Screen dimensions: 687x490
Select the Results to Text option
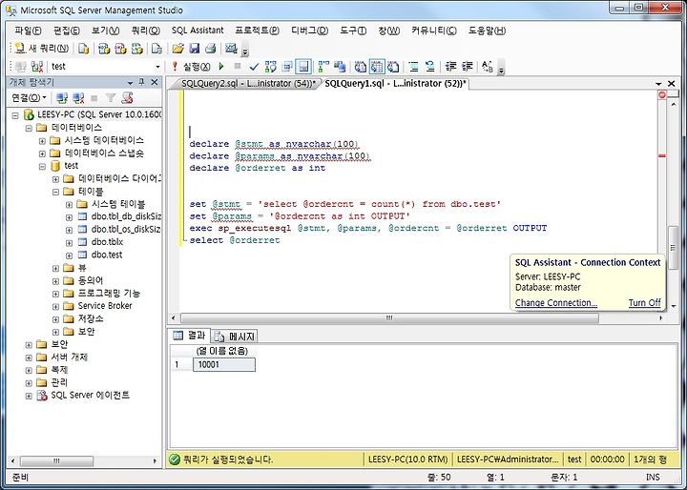point(360,67)
